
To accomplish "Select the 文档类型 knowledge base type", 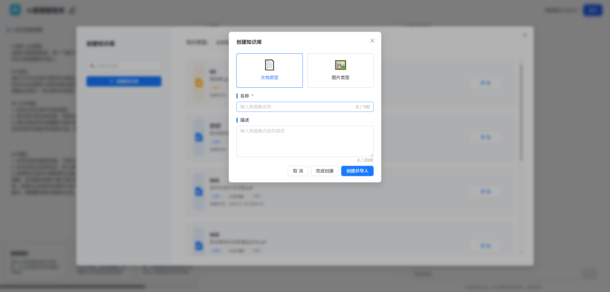I will tap(269, 70).
